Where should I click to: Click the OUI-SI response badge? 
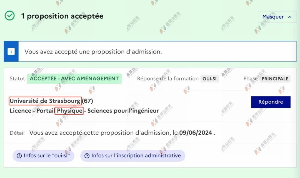pyautogui.click(x=209, y=79)
